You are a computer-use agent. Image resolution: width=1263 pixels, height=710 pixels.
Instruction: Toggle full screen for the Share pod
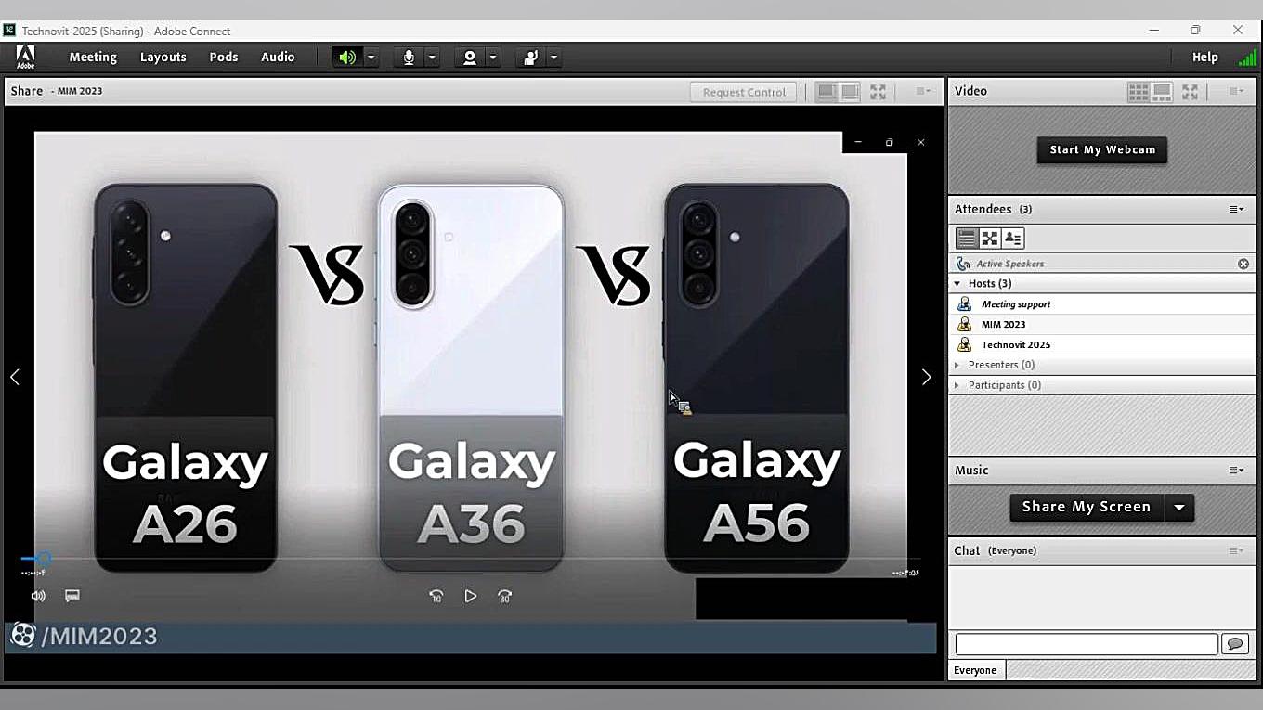click(878, 92)
